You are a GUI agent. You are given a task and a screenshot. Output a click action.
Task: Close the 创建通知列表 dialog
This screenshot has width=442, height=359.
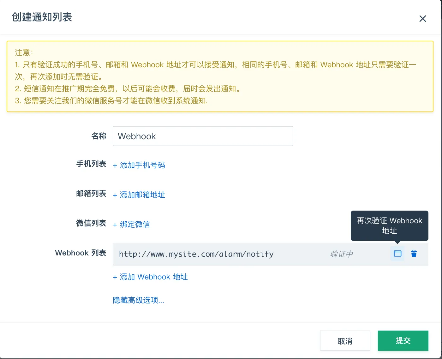point(422,19)
